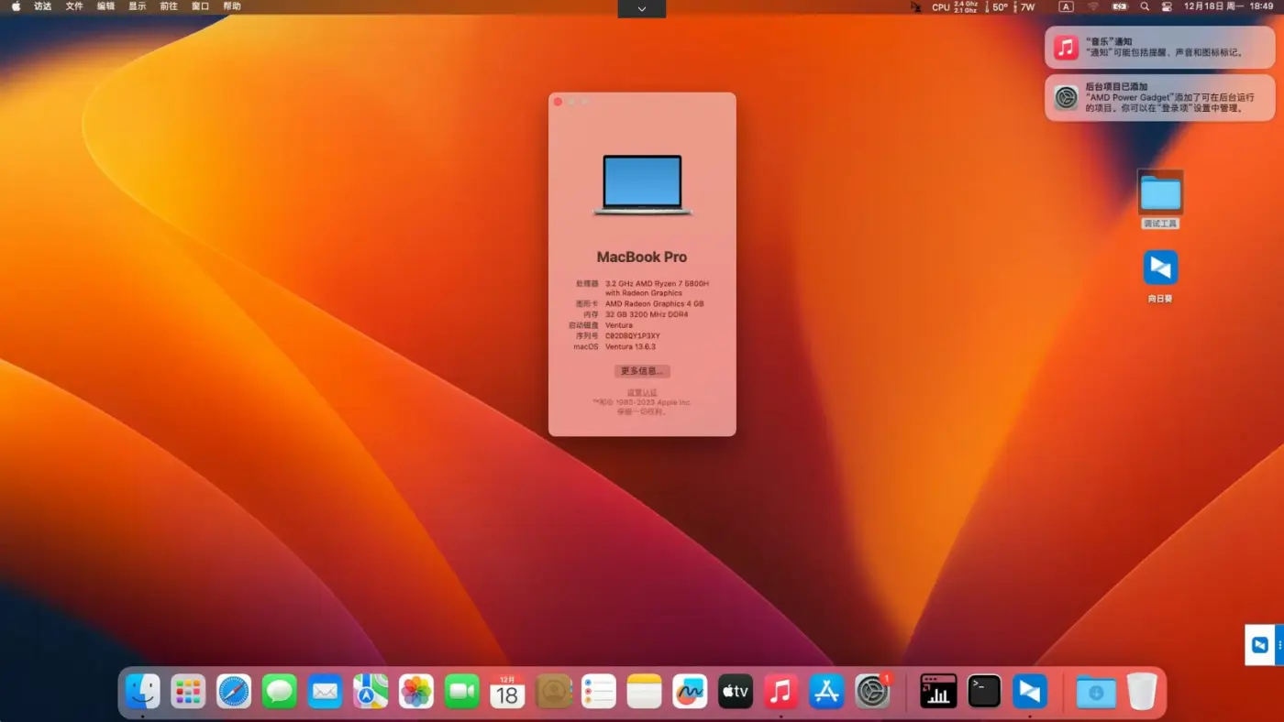Image resolution: width=1284 pixels, height=722 pixels.
Task: Launch the Music app from the Dock
Action: (780, 692)
